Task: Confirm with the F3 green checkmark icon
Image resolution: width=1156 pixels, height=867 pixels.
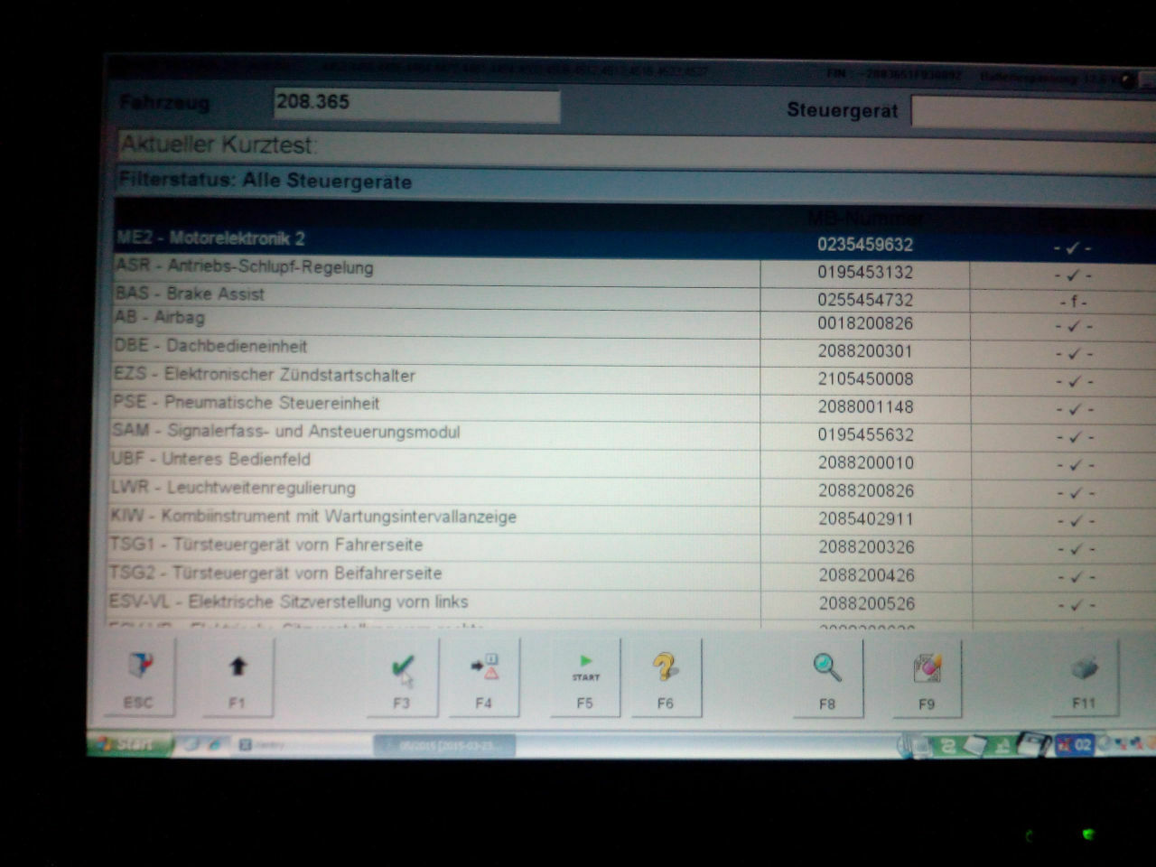Action: pyautogui.click(x=402, y=668)
